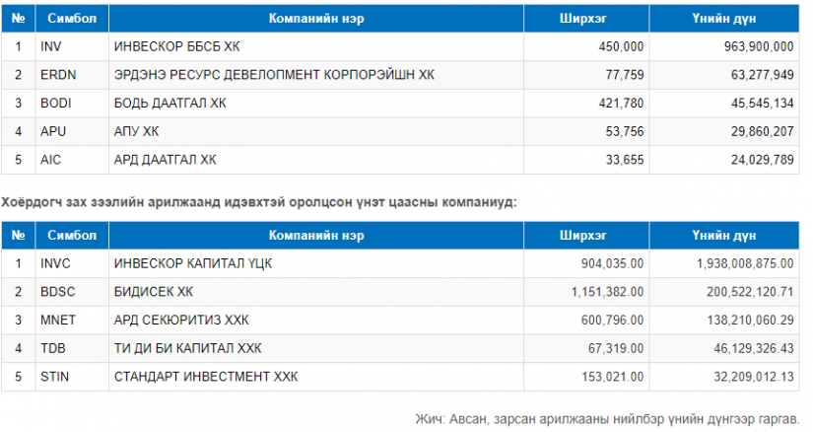Select АРД ДААТГАЛ ХК row name

click(x=165, y=160)
